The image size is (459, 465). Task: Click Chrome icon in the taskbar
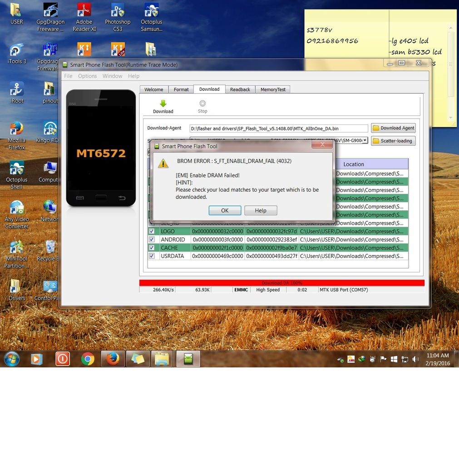(x=88, y=359)
